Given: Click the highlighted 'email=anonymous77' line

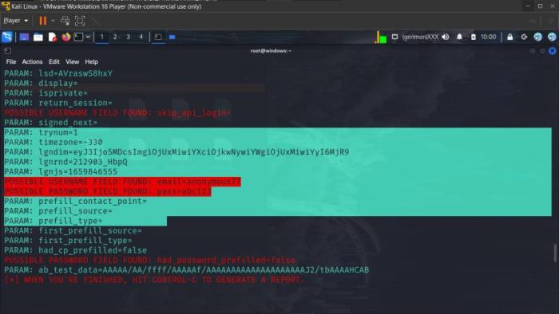Looking at the screenshot, I should tap(123, 182).
